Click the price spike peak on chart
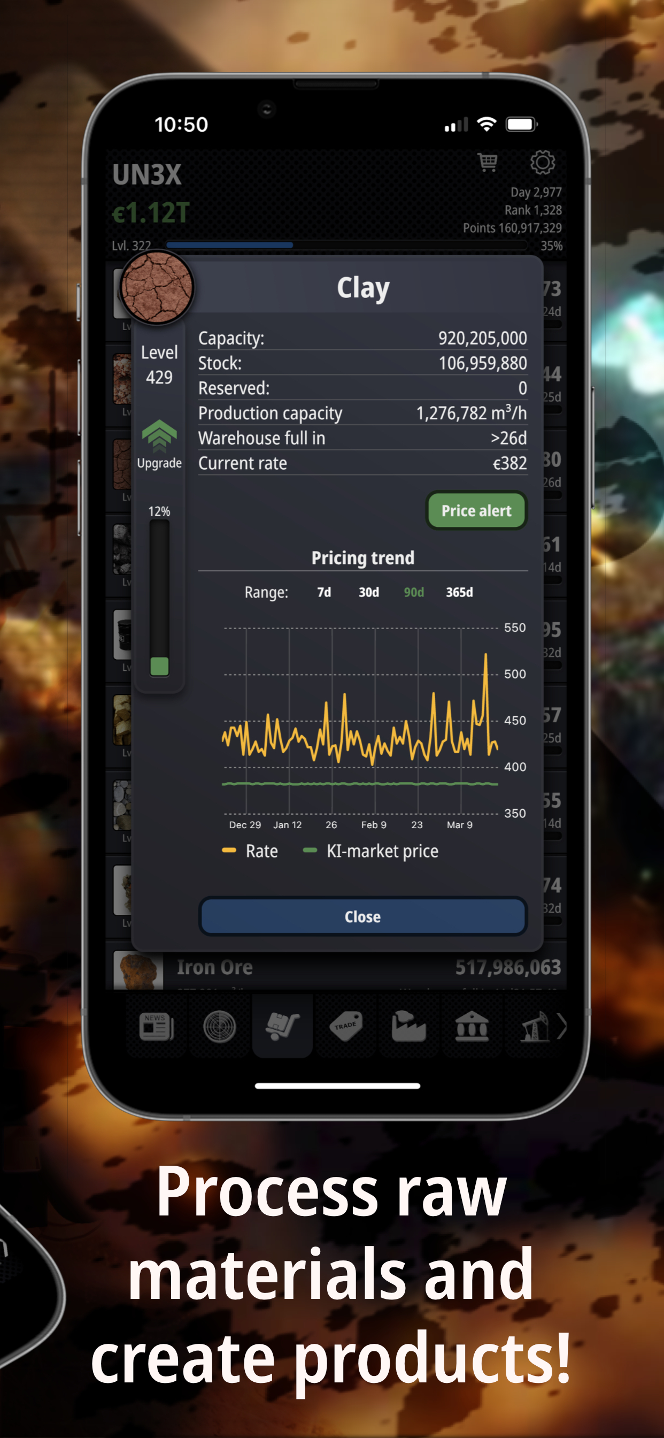Viewport: 664px width, 1438px height. tap(485, 654)
